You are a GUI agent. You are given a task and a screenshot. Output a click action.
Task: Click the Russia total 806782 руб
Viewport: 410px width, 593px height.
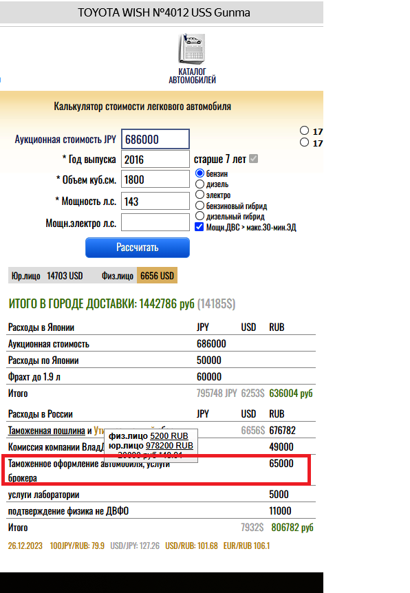(x=292, y=528)
